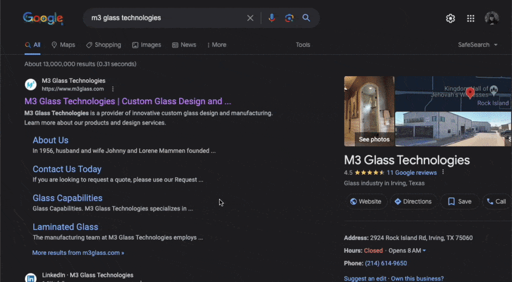Click the Google logo
This screenshot has width=512, height=282.
point(43,18)
